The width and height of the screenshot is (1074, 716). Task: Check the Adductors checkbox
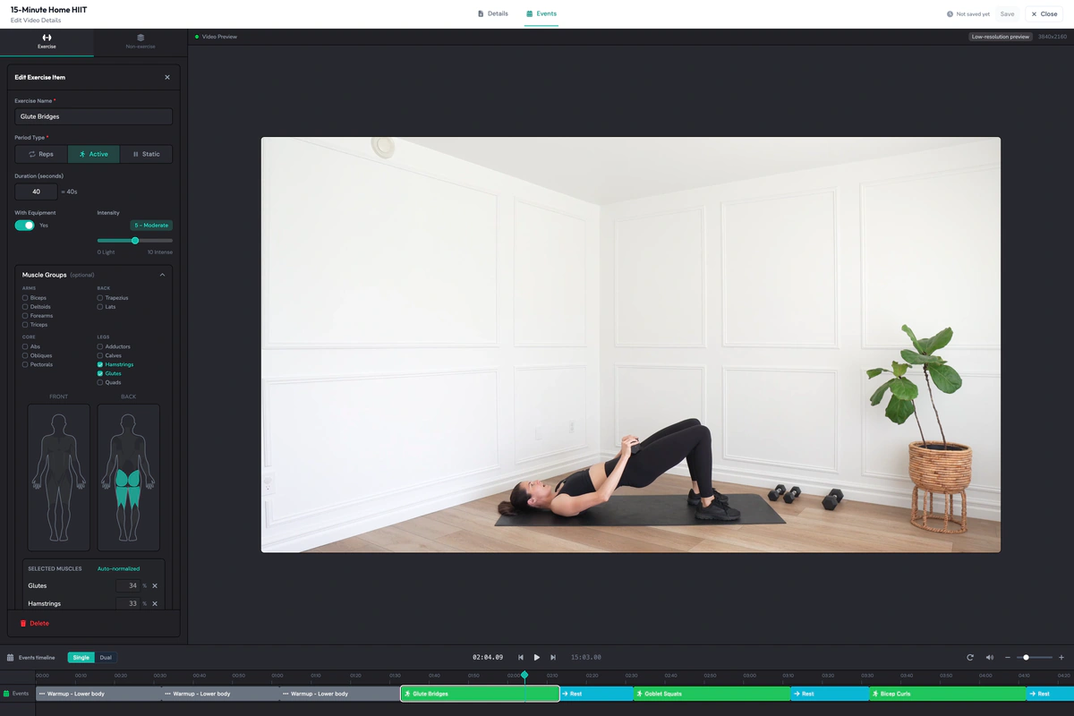point(100,346)
